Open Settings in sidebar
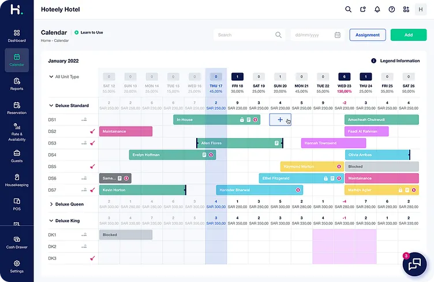Screen dimensions: 434x282 (17, 266)
